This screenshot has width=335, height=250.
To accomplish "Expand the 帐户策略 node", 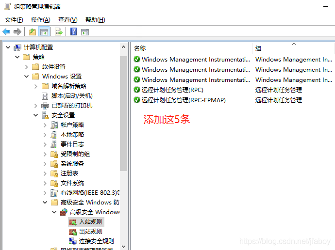I will point(45,125).
